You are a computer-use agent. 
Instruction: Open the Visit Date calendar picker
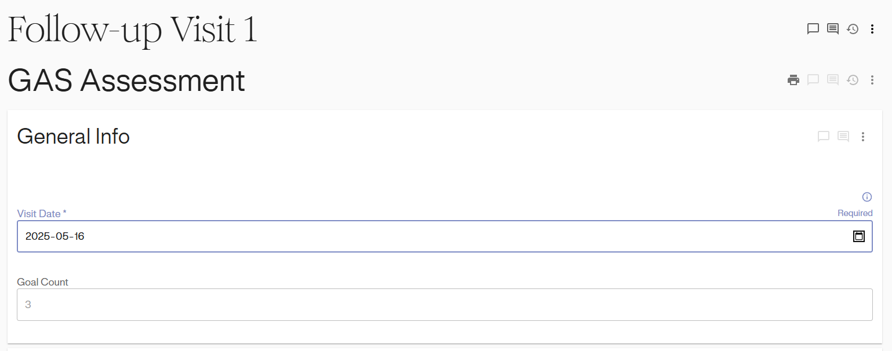click(858, 236)
